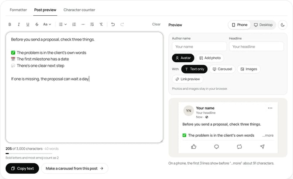Click the "205 of 3,000 characters" counter
Image resolution: width=293 pixels, height=179 pixels.
click(24, 149)
